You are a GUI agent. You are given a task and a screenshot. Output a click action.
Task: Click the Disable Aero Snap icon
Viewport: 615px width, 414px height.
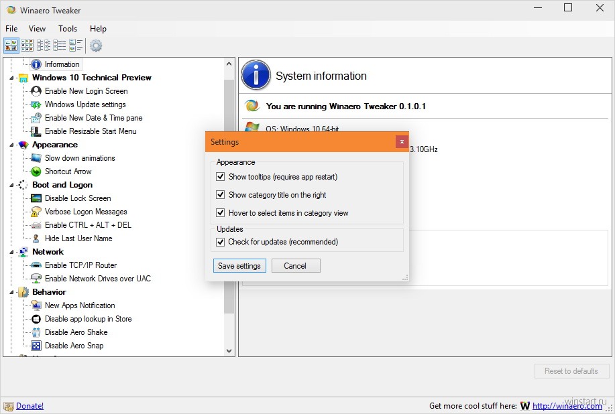point(36,346)
